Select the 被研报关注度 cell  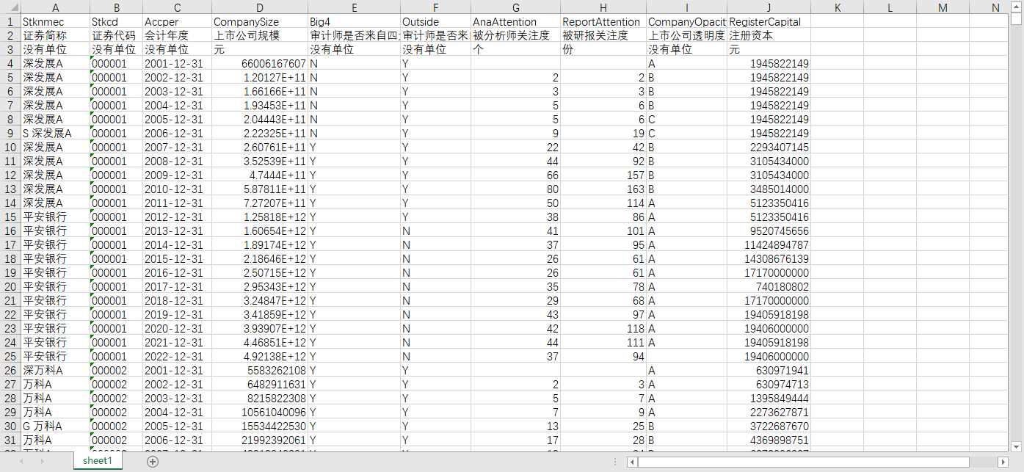point(603,36)
